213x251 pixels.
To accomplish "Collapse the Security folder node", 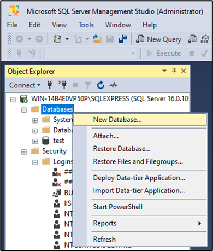I will point(24,152).
